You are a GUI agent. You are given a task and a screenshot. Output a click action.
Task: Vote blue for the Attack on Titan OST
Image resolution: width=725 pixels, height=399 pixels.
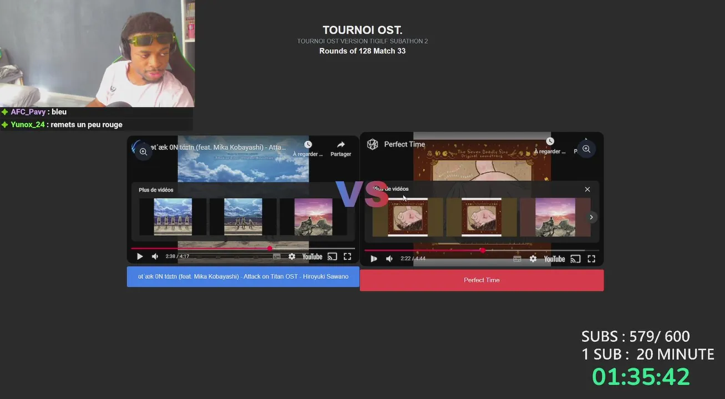[243, 277]
